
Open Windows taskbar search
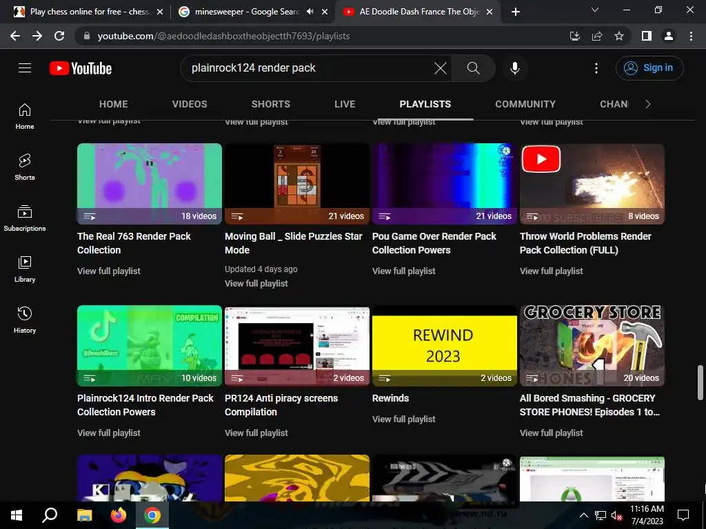[x=50, y=515]
